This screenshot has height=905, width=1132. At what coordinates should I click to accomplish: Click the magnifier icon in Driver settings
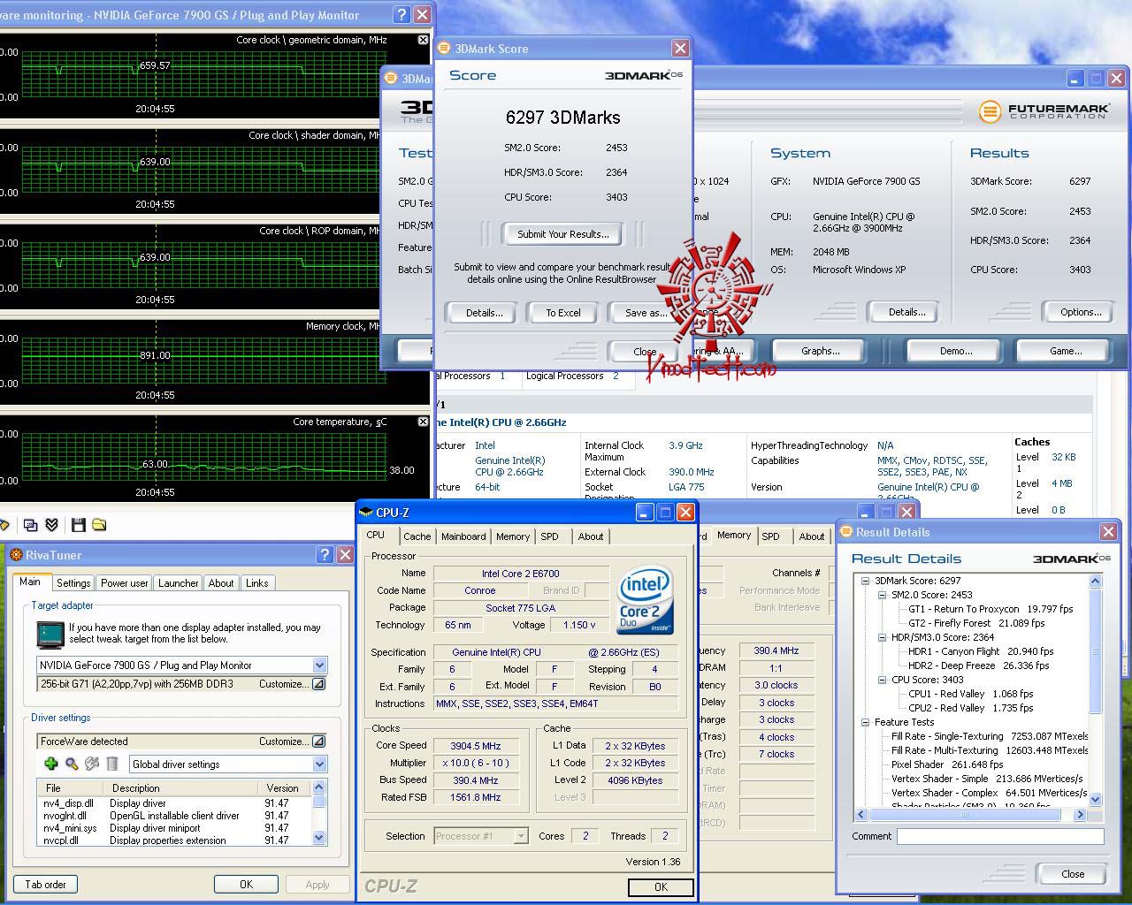71,764
